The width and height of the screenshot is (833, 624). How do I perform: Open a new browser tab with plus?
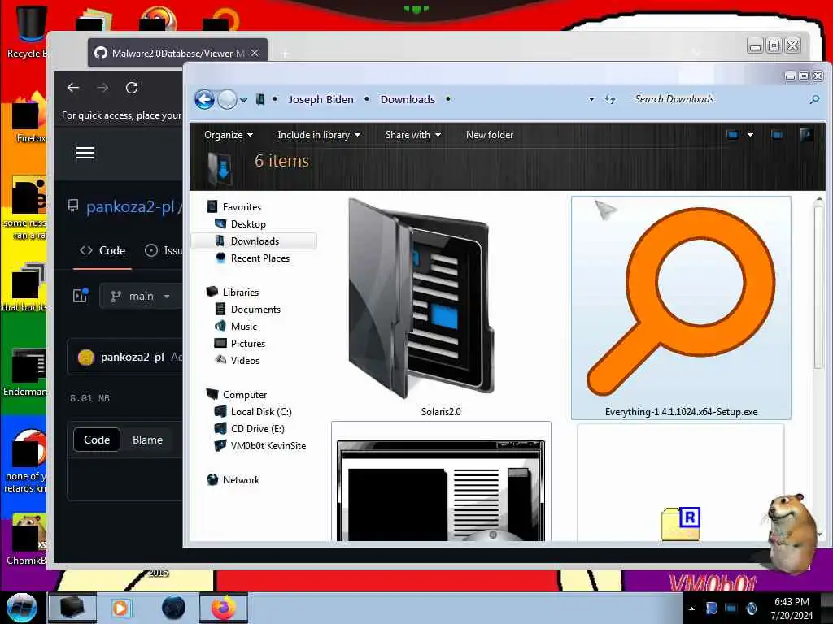285,54
